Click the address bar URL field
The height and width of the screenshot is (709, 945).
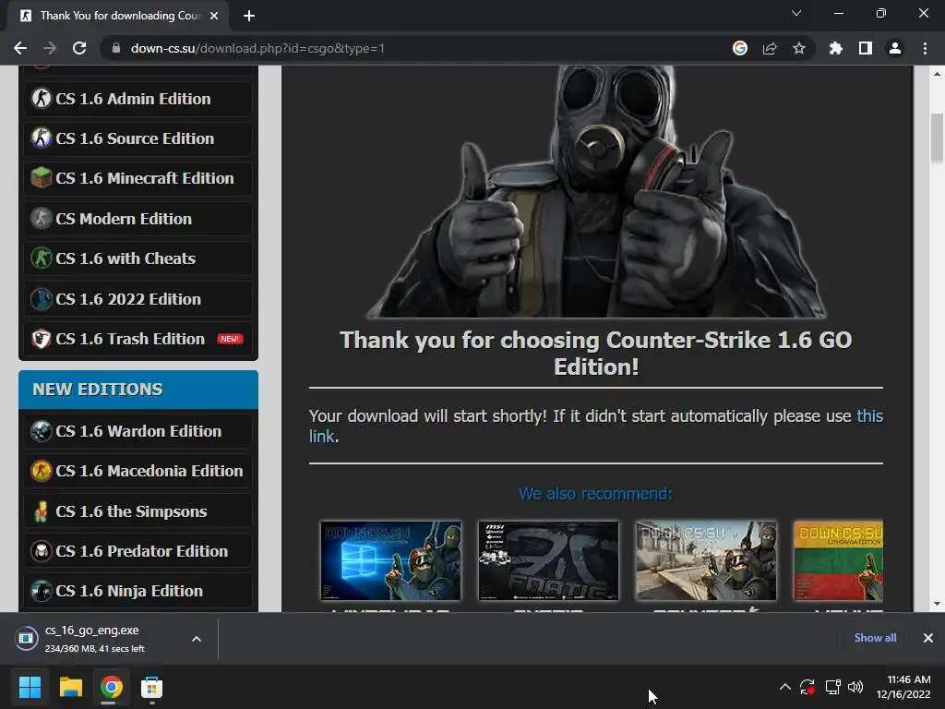[x=416, y=48]
